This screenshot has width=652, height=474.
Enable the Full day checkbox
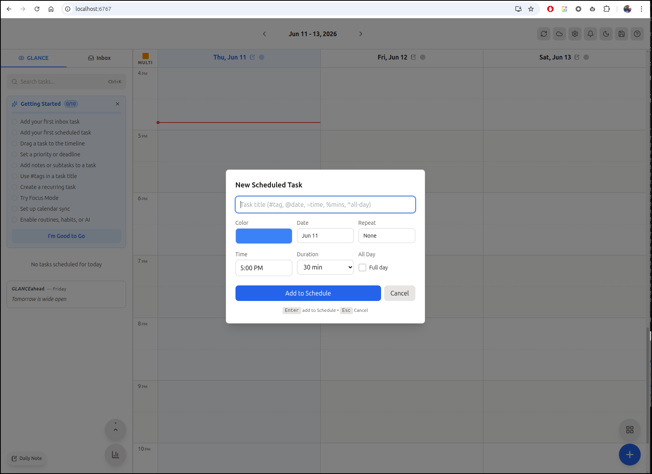tap(362, 268)
